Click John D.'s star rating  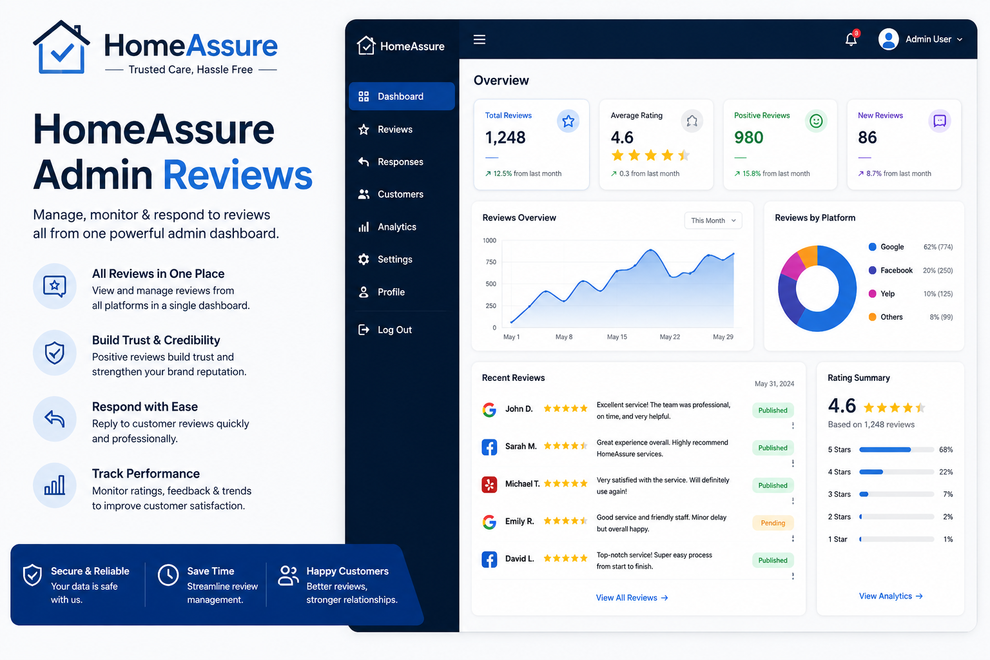point(565,409)
